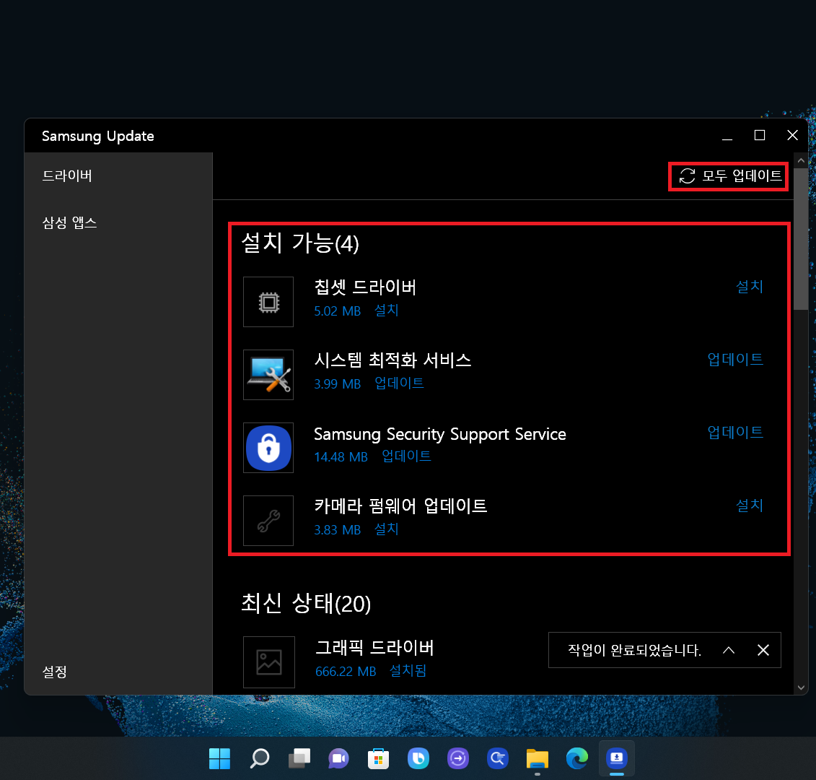This screenshot has width=816, height=780.
Task: Click the 모두 업데이트 refresh icon
Action: [x=687, y=176]
